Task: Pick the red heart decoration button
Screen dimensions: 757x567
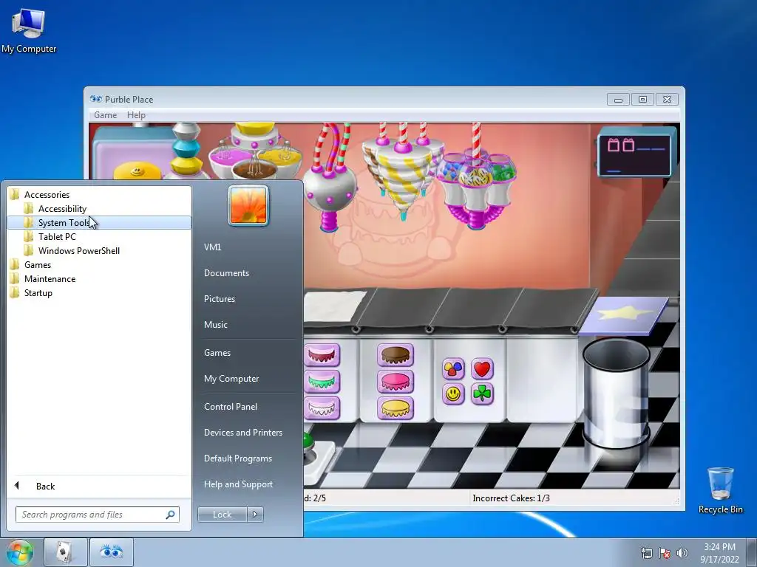Action: 482,369
